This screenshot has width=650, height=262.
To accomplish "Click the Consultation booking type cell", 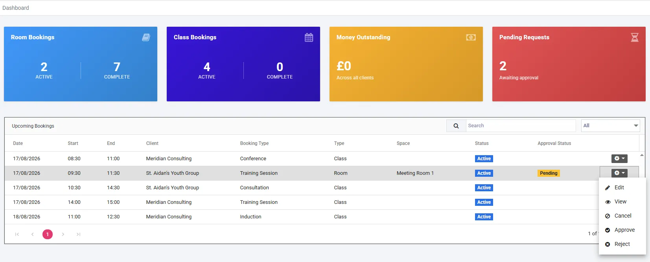I will [254, 188].
